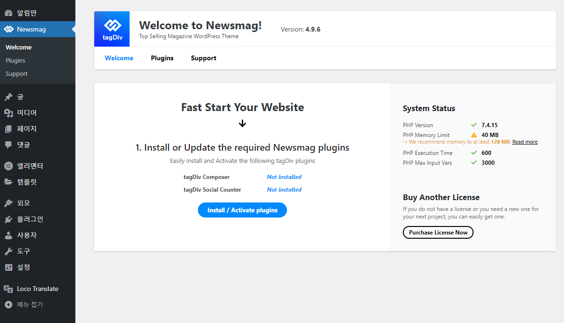Screen dimensions: 564x323
Task: Click the dashboard gauge icon beside 알림판
Action: pyautogui.click(x=8, y=13)
